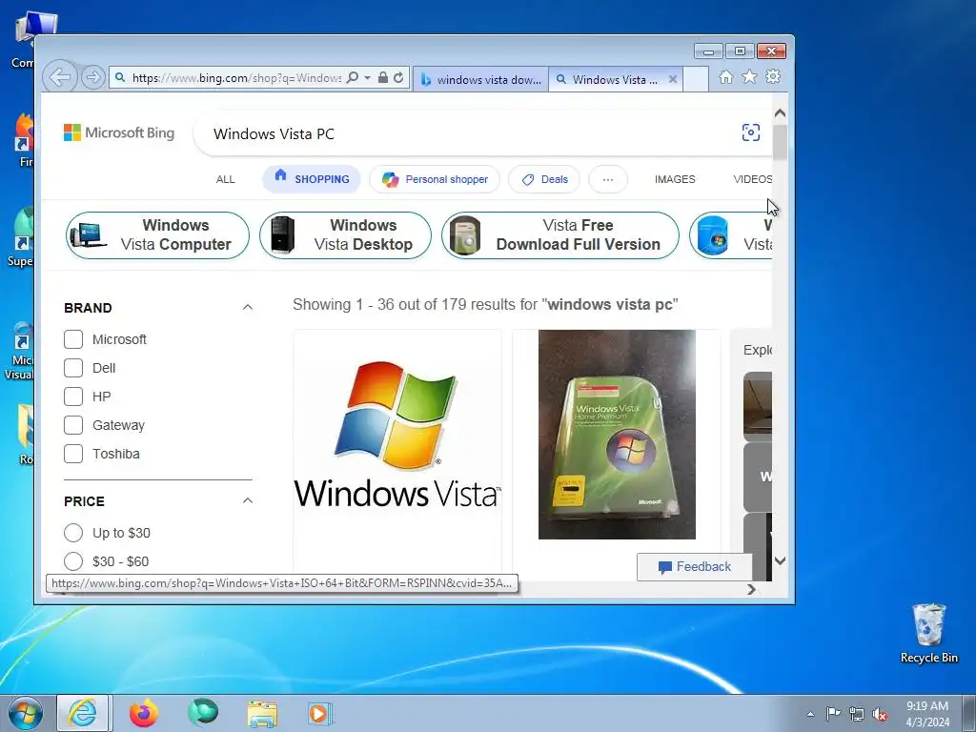Click the Show Desktop strip beside the clock
The height and width of the screenshot is (732, 976).
point(968,714)
